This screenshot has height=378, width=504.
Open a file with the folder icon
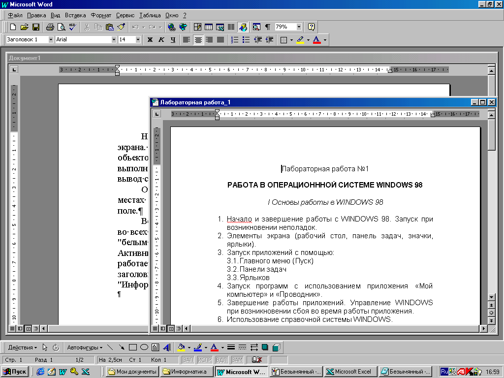25,27
